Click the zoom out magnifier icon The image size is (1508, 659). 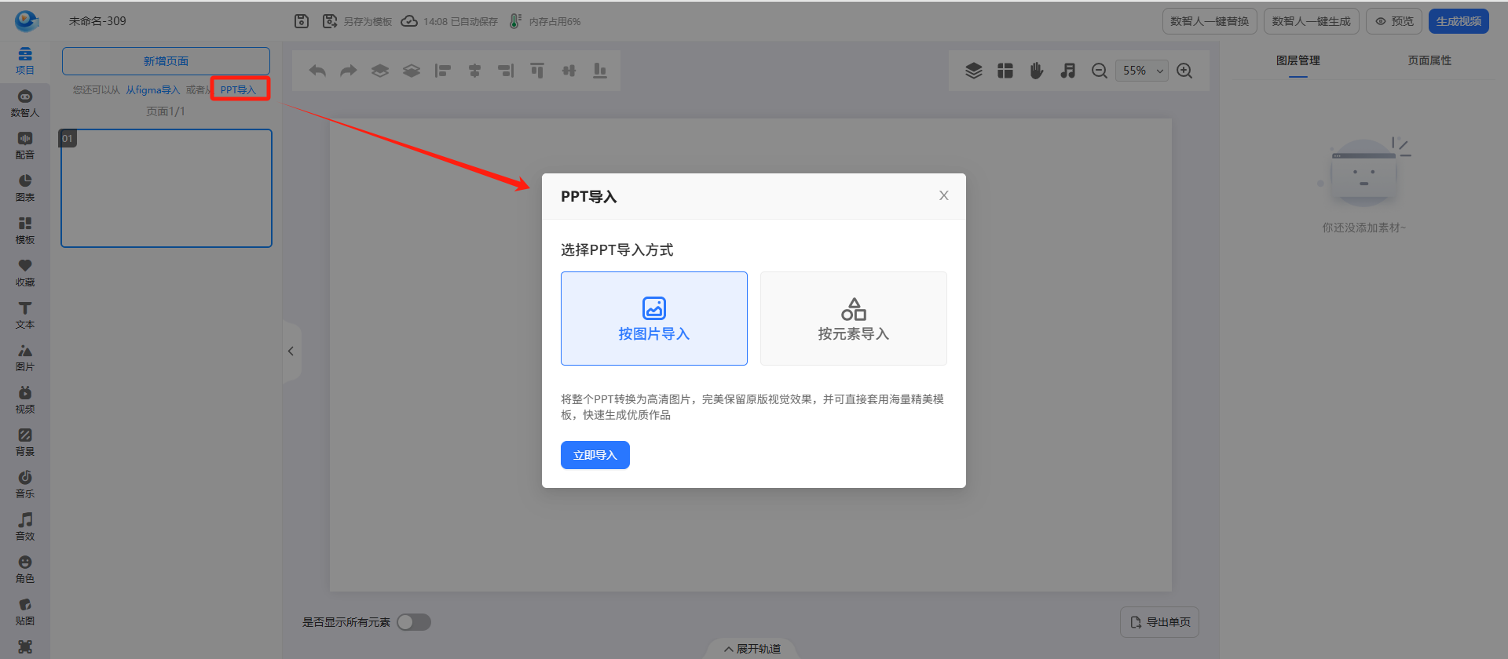(x=1100, y=71)
